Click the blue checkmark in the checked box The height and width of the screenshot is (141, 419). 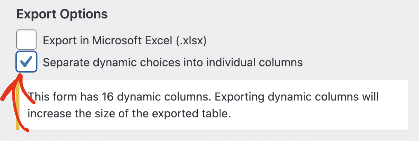click(26, 61)
